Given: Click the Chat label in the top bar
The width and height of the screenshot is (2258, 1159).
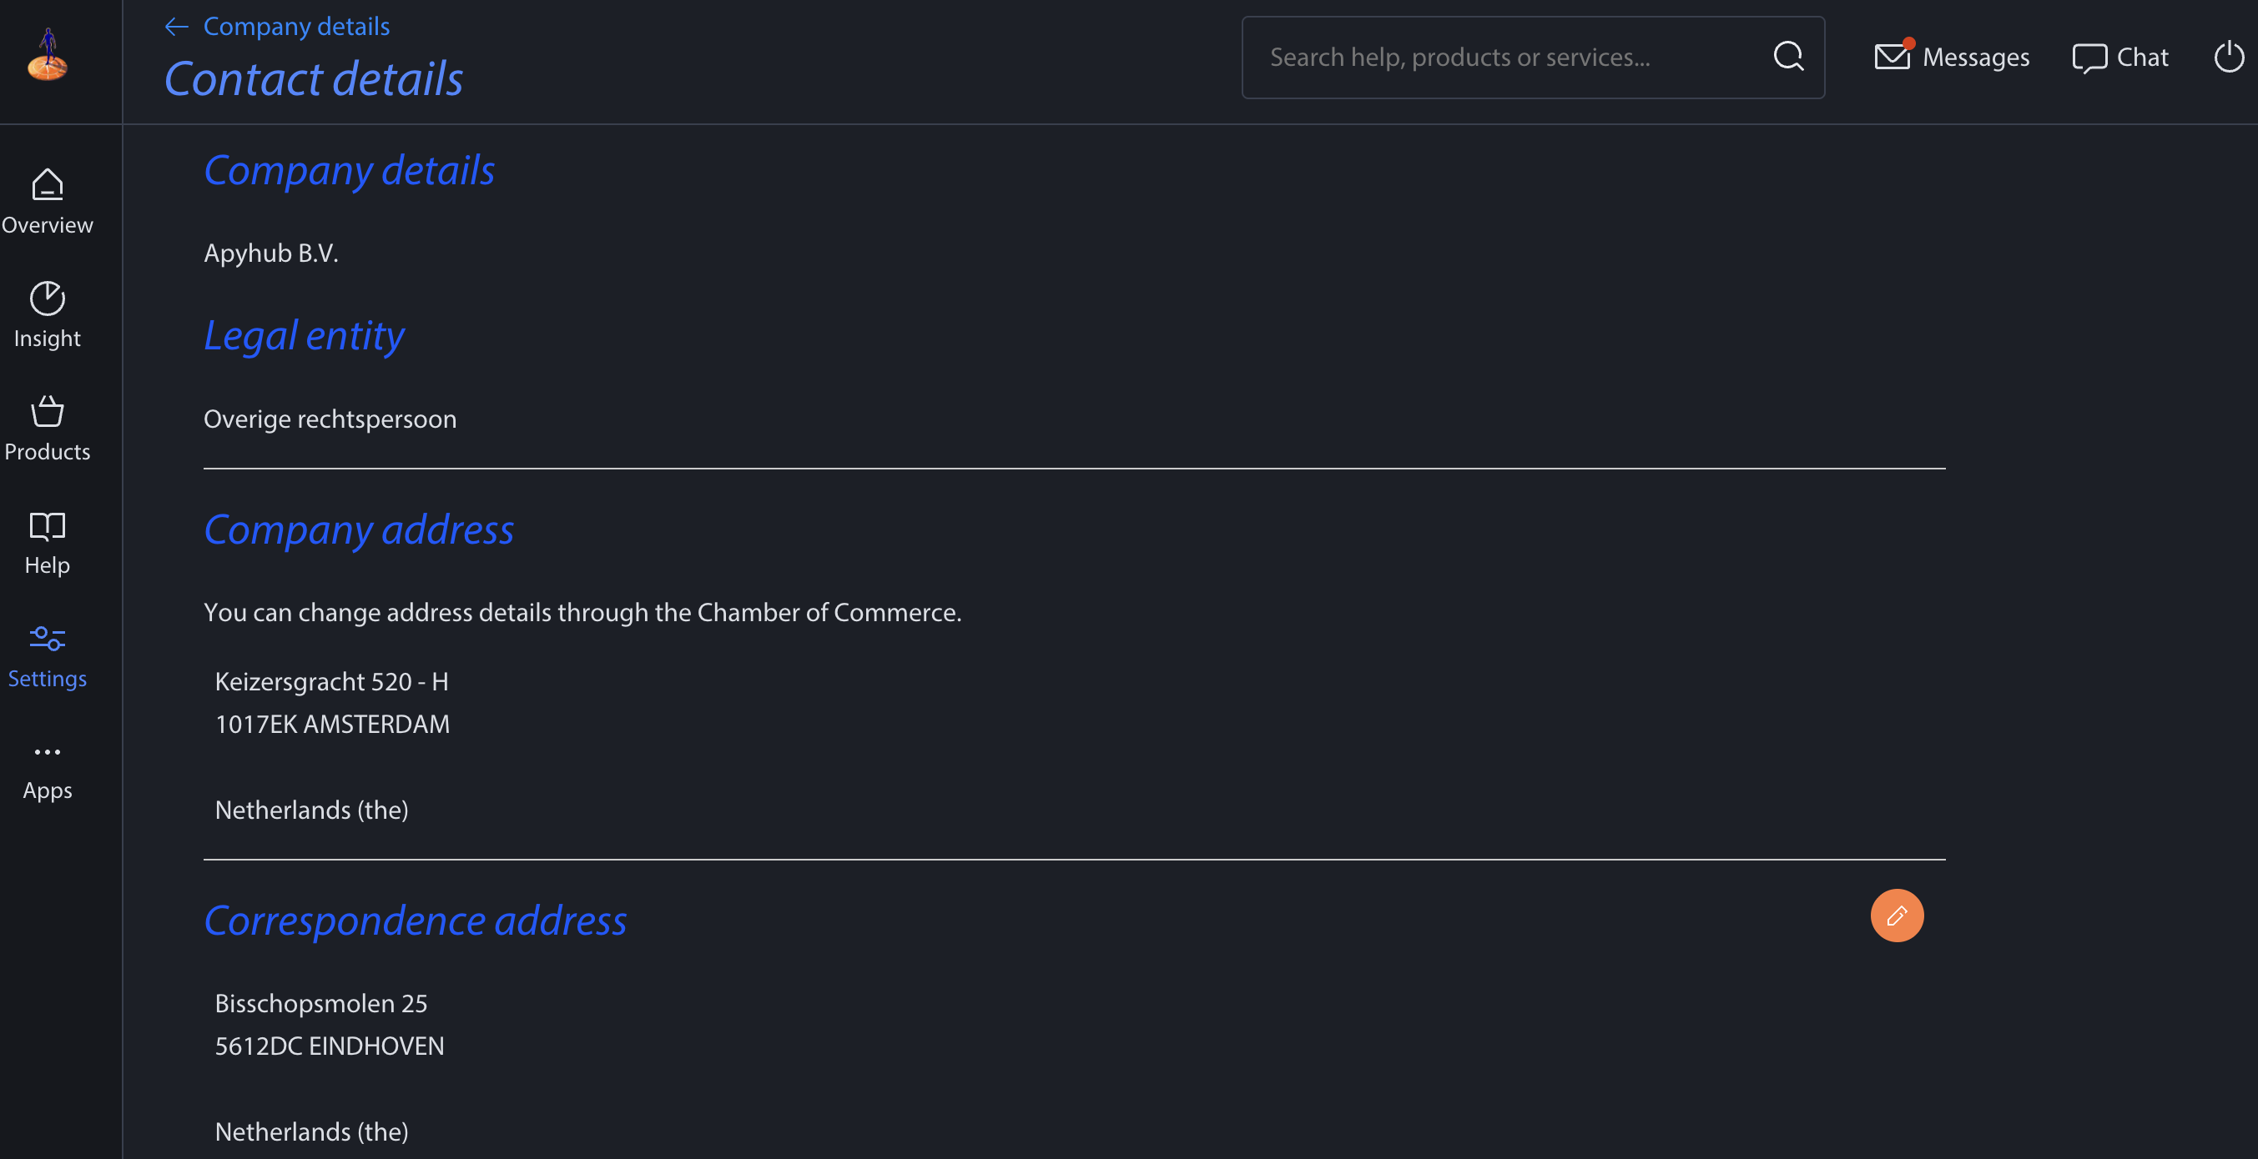Looking at the screenshot, I should click(2141, 56).
